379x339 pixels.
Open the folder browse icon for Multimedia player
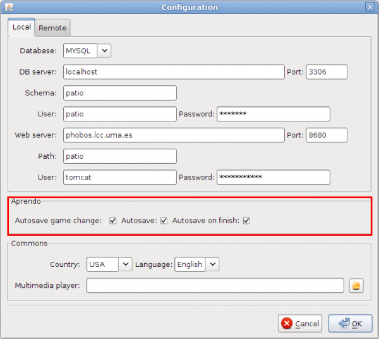(x=356, y=285)
